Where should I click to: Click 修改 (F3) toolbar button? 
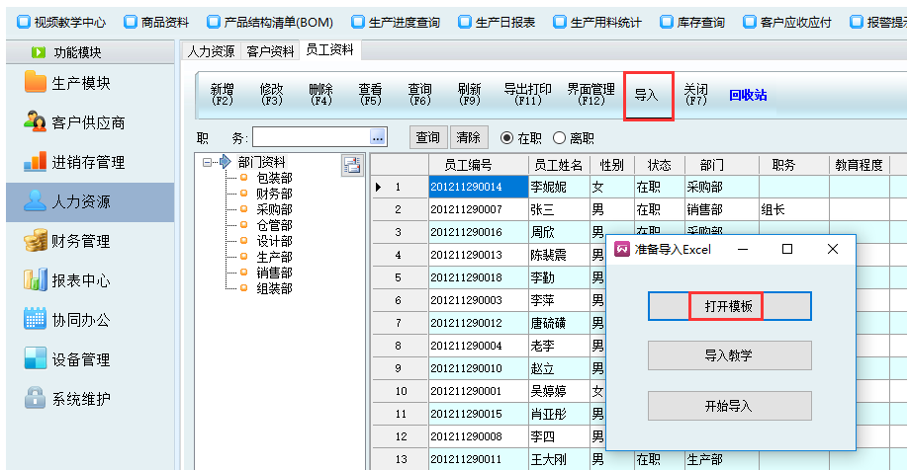coord(271,95)
